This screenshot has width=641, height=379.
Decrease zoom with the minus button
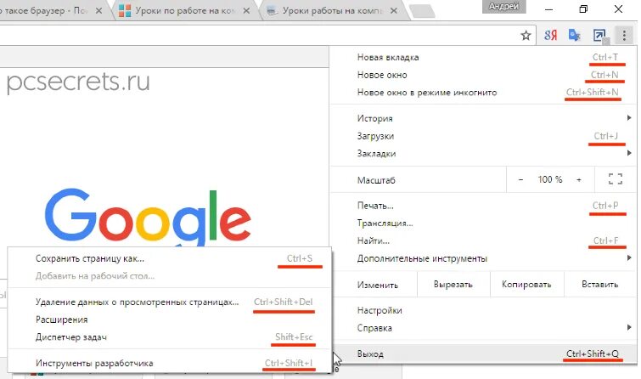(520, 179)
